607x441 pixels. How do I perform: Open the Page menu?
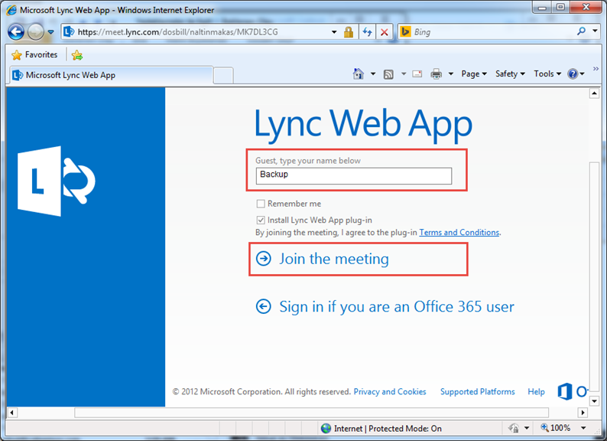tap(474, 73)
